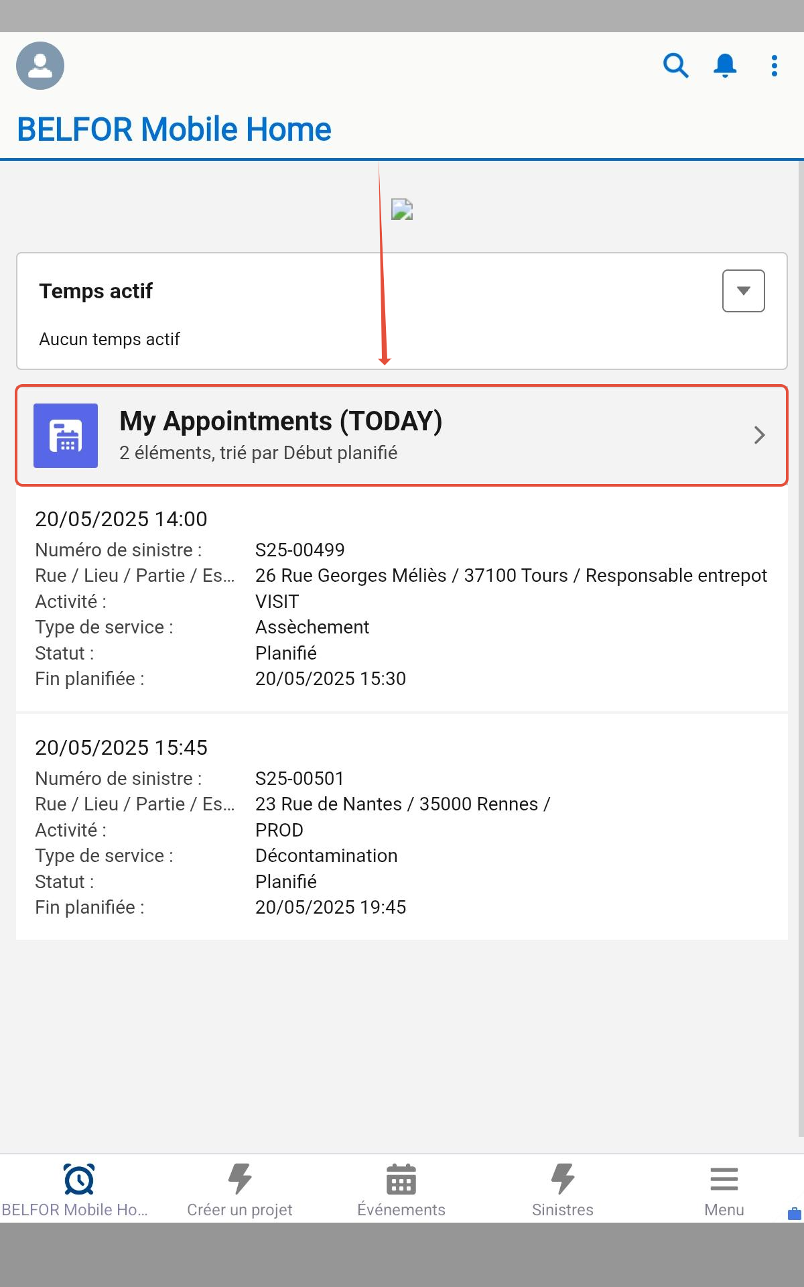804x1287 pixels.
Task: Click end time 20/05/2025 19:45
Action: (x=330, y=907)
